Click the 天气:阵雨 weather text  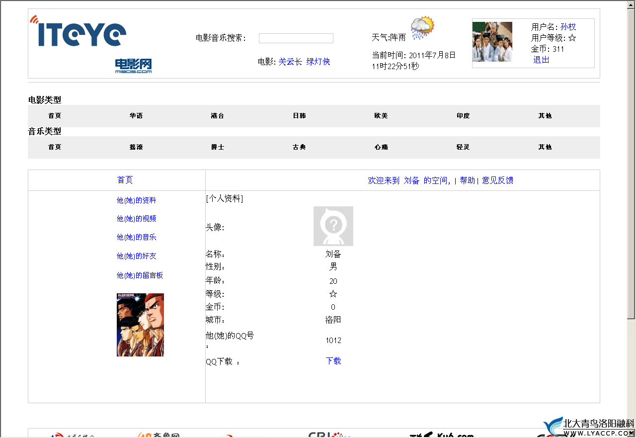389,37
